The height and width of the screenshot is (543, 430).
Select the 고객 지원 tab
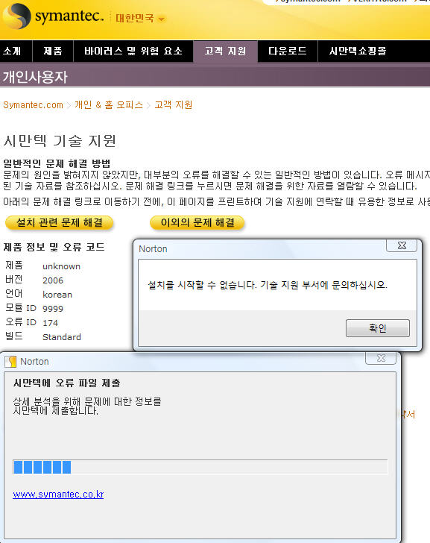[x=225, y=51]
